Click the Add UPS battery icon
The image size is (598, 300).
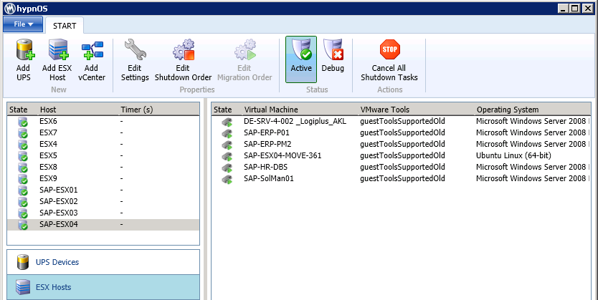25,50
